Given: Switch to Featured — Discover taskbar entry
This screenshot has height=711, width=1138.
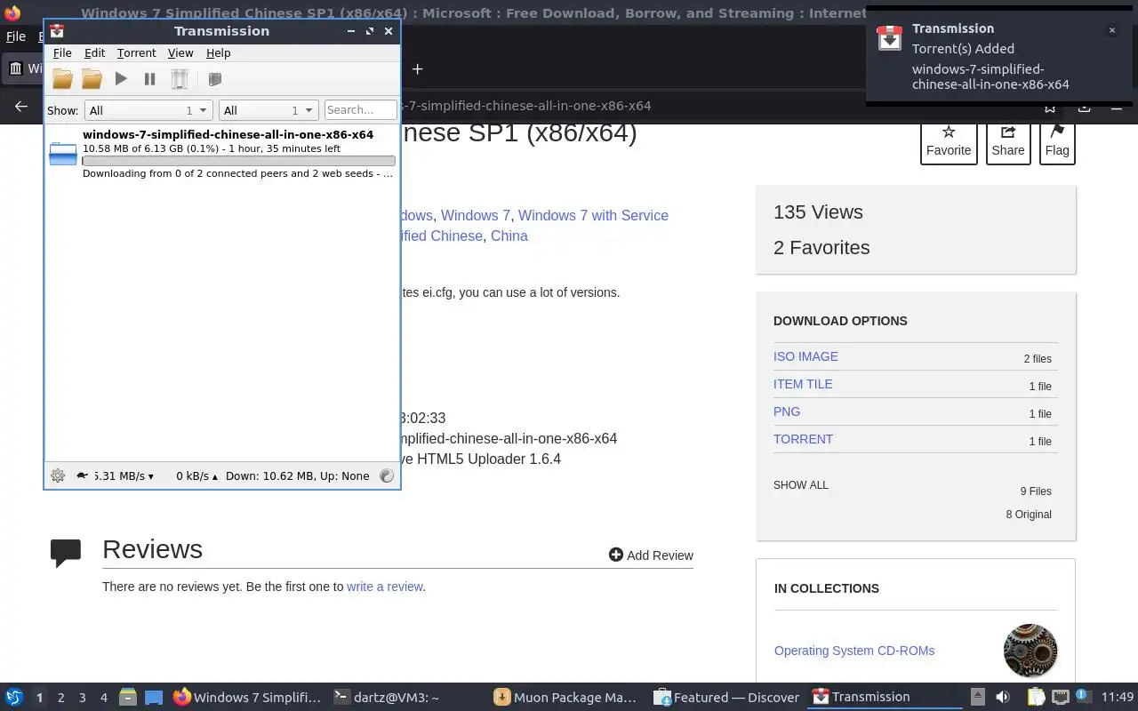Looking at the screenshot, I should coord(726,698).
